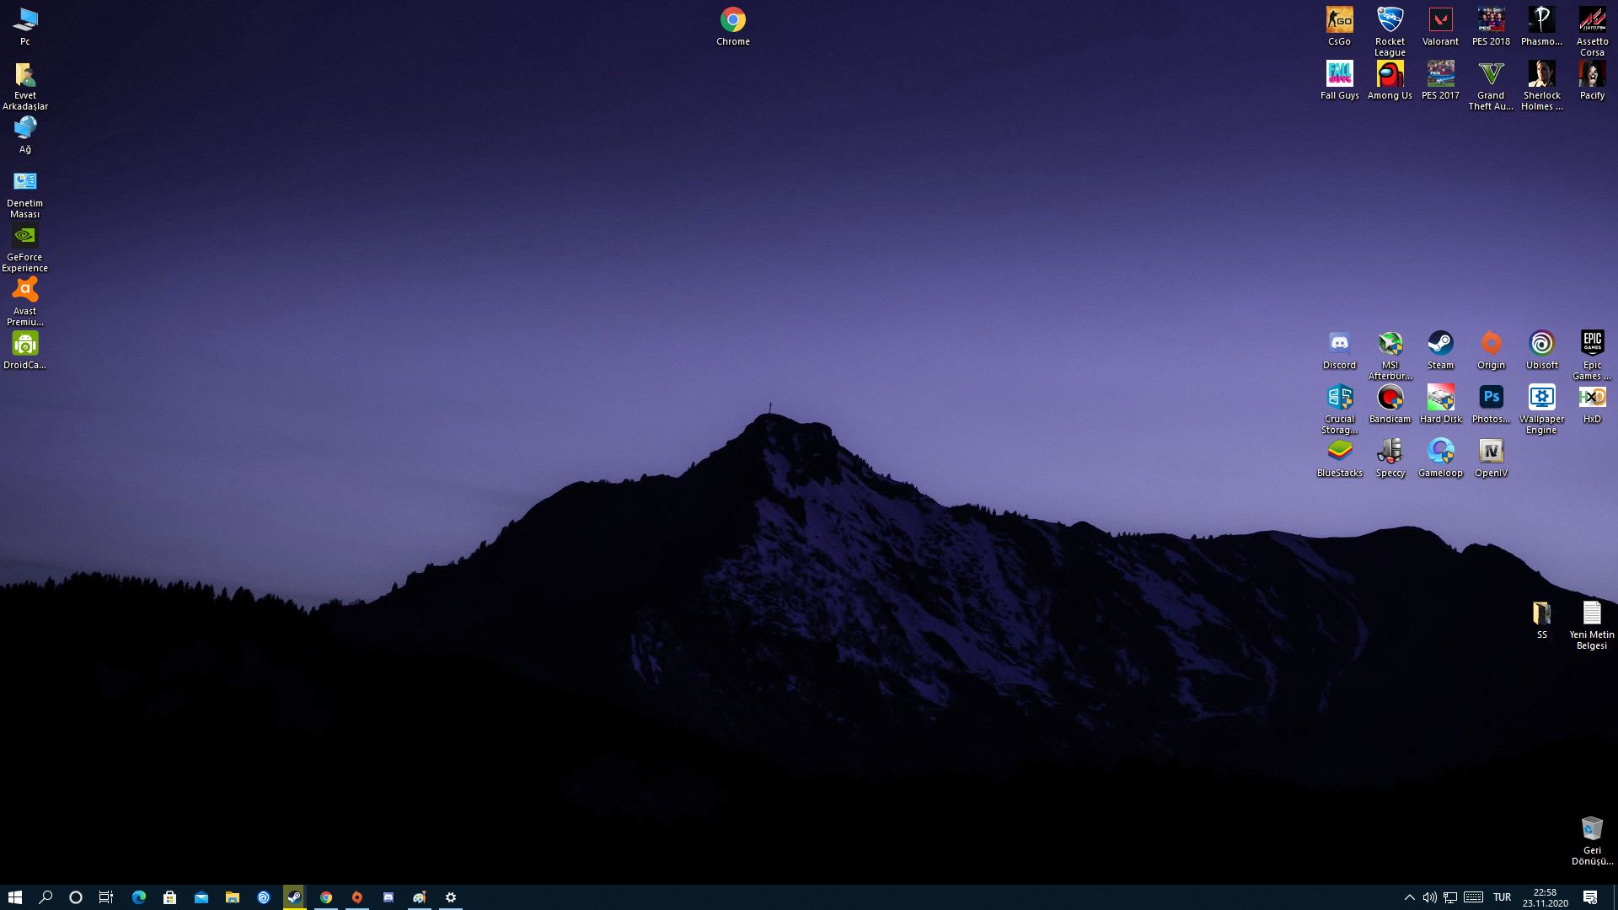This screenshot has width=1618, height=910.
Task: Expand the hidden system tray icons
Action: point(1409,897)
